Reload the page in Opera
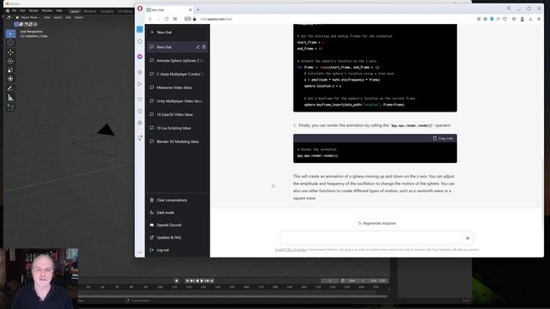 pos(167,19)
